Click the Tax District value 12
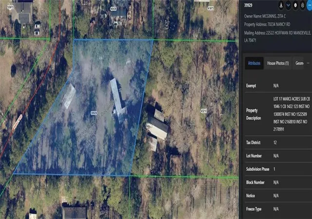The height and width of the screenshot is (219, 312). coord(275,143)
